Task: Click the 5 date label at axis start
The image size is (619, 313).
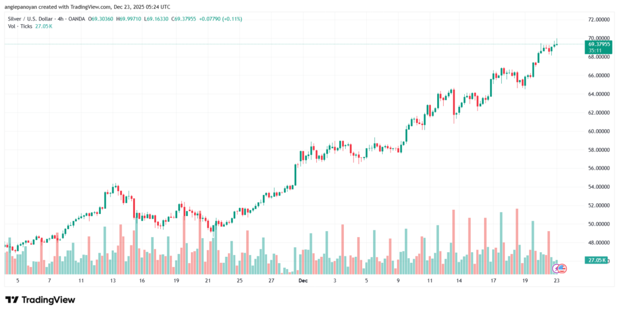Action: point(18,281)
